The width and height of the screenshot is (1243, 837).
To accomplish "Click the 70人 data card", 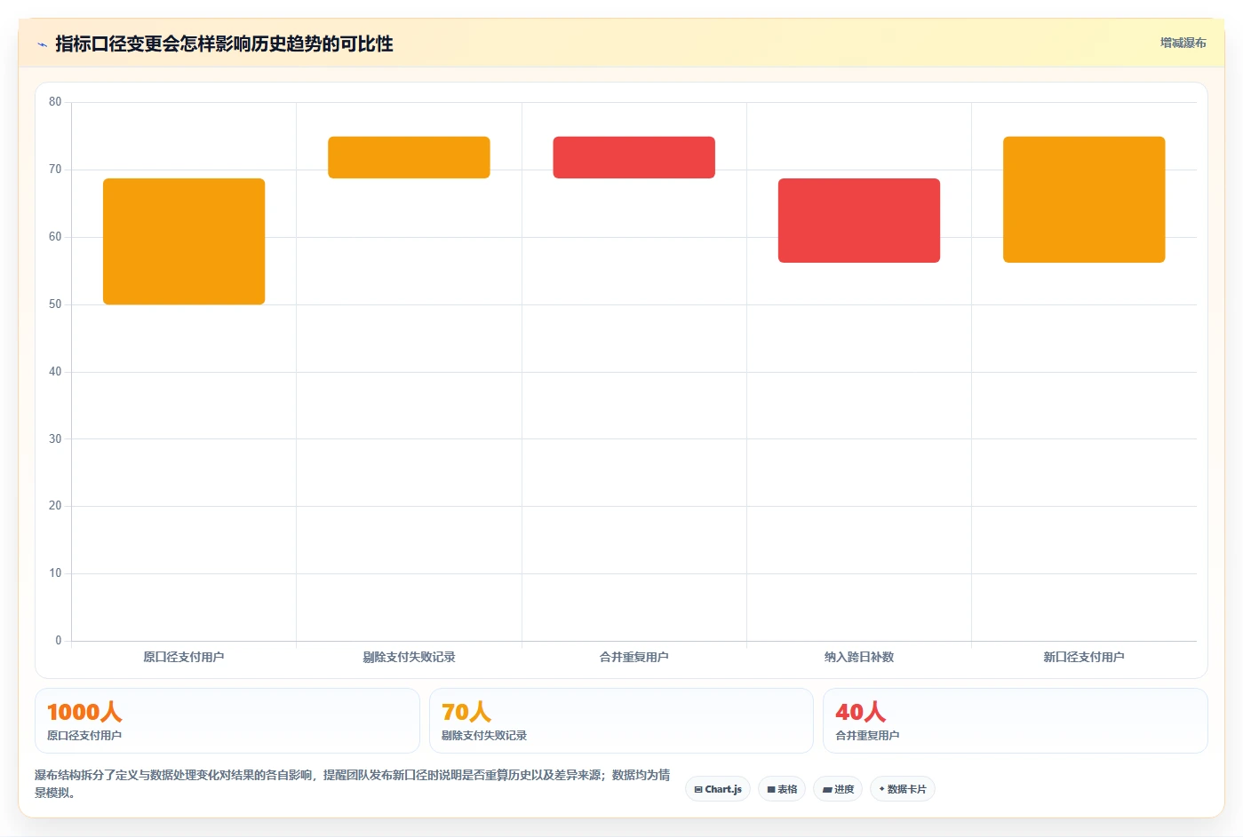I will [x=621, y=721].
